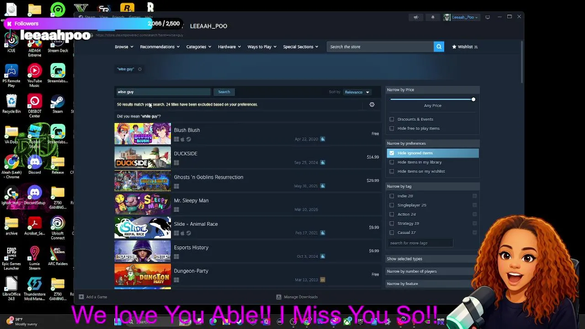
Task: Open the Hardware dropdown
Action: (x=229, y=47)
